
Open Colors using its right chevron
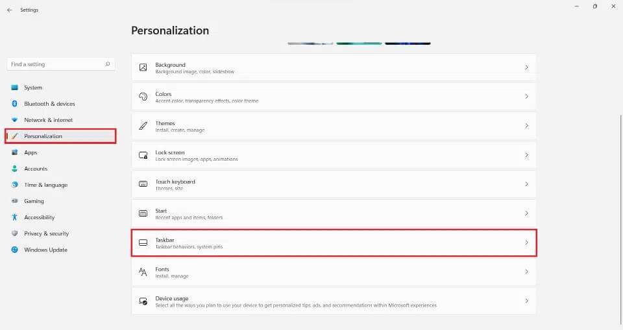pos(526,97)
